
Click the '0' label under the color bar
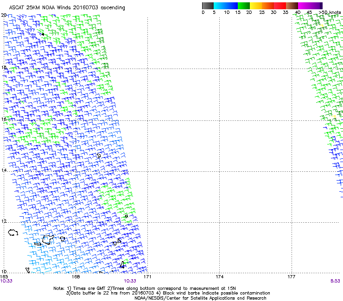coord(203,13)
